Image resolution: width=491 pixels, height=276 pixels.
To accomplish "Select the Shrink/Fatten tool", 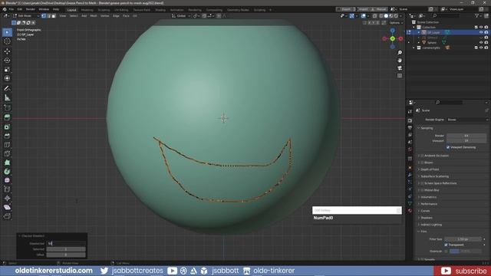I will click(x=7, y=199).
